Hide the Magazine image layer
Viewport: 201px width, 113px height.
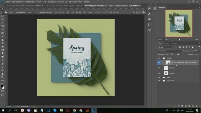[159, 68]
